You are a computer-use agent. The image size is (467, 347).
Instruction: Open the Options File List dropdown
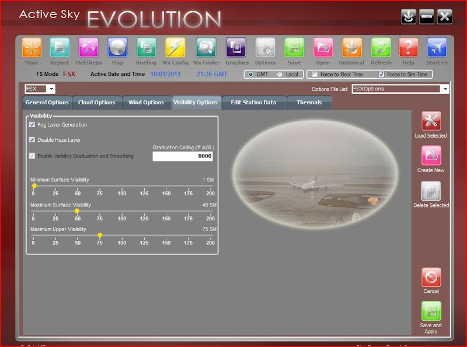(445, 89)
